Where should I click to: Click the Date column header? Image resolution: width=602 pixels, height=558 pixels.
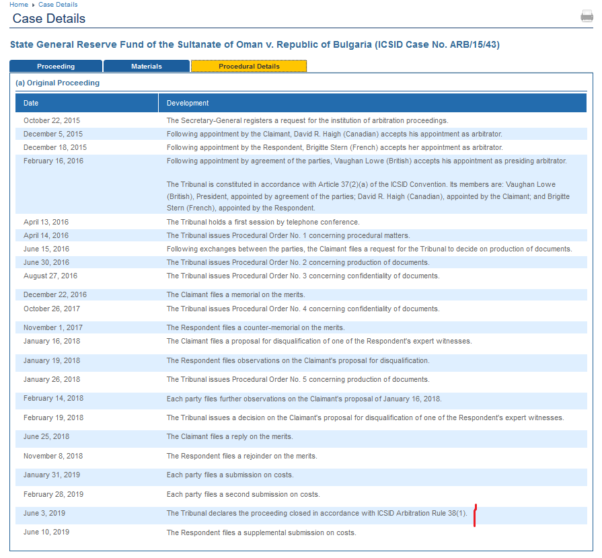(31, 103)
